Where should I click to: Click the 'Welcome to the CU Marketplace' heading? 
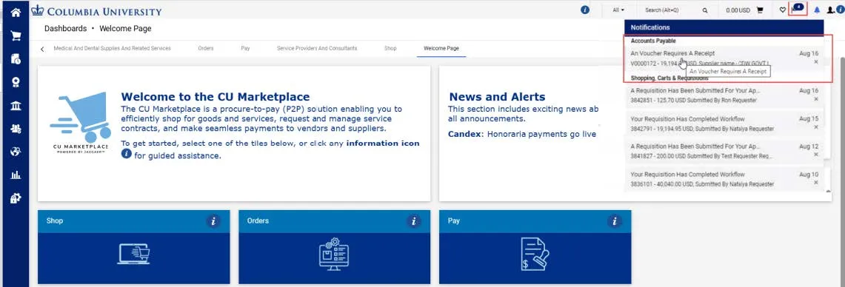point(216,97)
